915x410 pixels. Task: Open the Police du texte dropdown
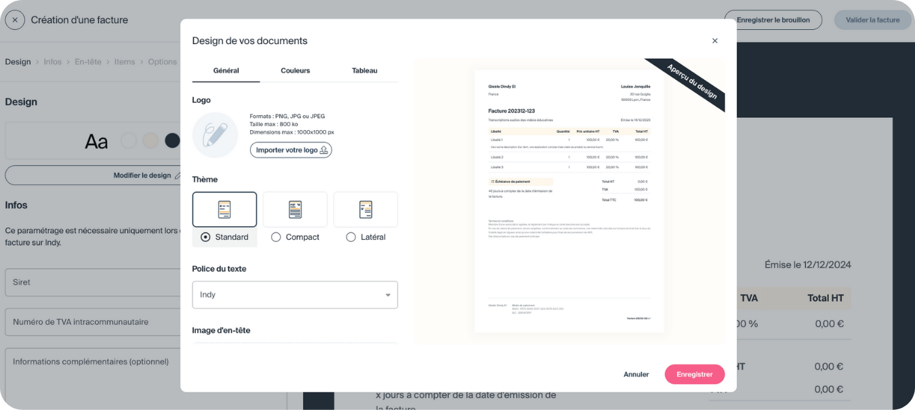294,295
